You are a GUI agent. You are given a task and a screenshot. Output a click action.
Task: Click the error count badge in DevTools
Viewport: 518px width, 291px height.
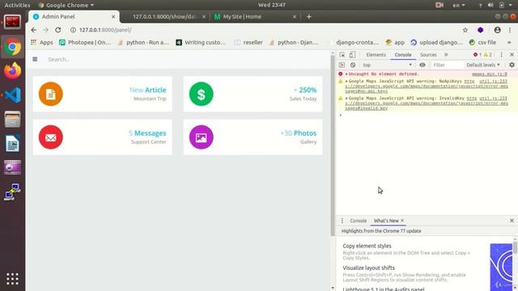tap(478, 55)
